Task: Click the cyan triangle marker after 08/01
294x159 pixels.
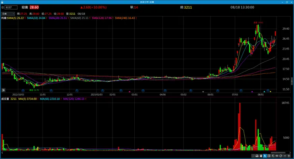Action: [x=264, y=92]
